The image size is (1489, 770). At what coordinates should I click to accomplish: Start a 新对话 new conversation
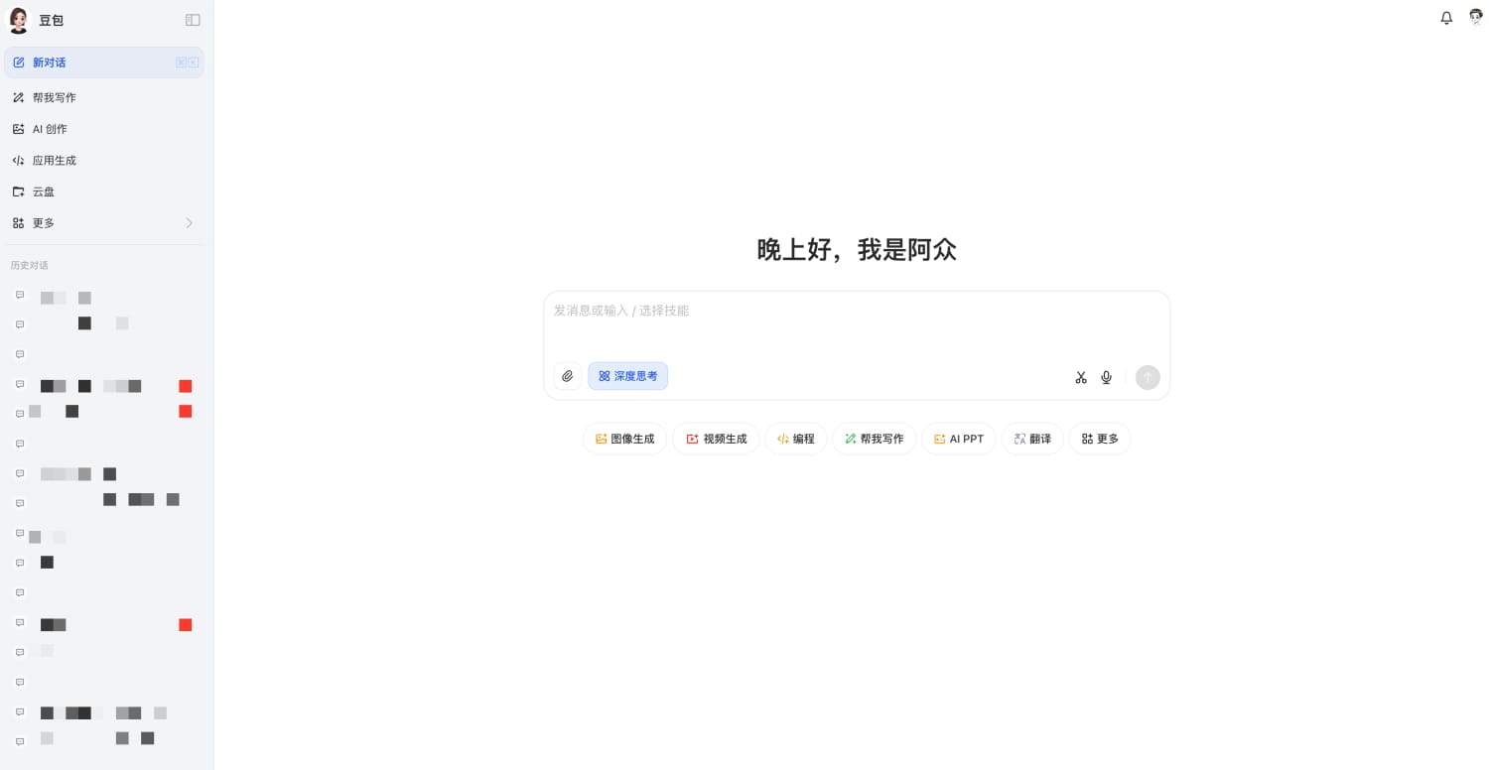pyautogui.click(x=50, y=63)
